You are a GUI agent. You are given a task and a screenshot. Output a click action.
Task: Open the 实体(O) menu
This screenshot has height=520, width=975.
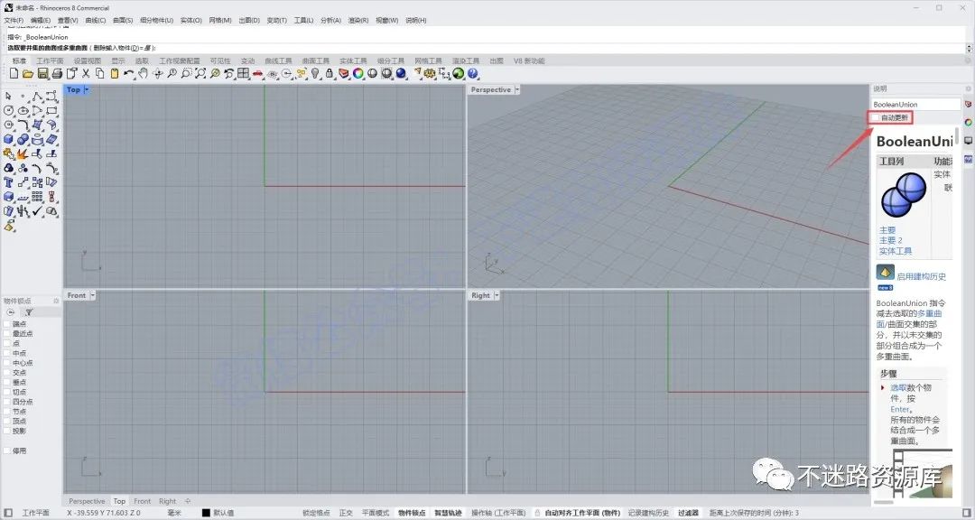190,21
